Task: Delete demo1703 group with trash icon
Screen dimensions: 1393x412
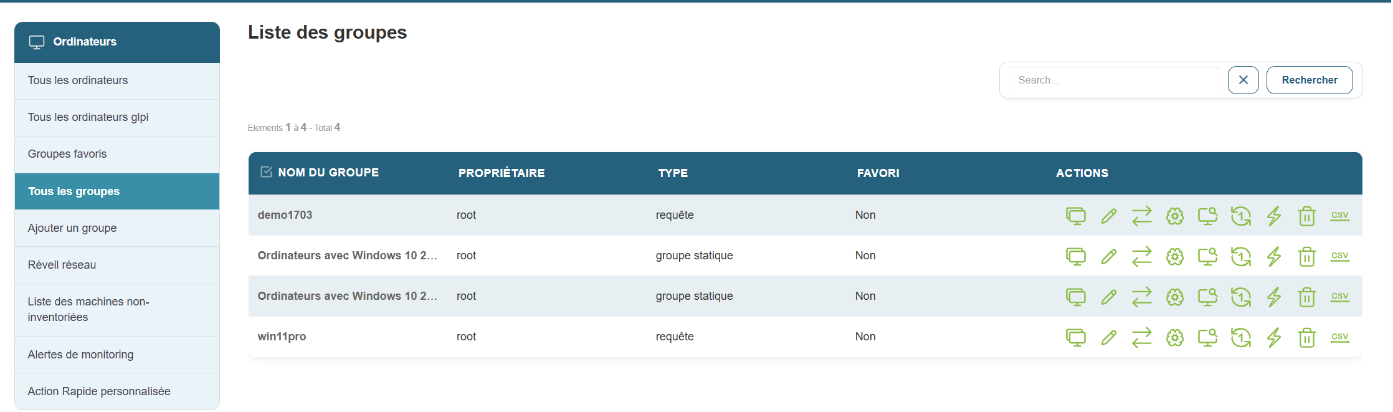Action: pos(1306,216)
